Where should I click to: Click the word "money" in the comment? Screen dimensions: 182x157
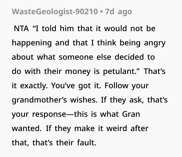78,72
